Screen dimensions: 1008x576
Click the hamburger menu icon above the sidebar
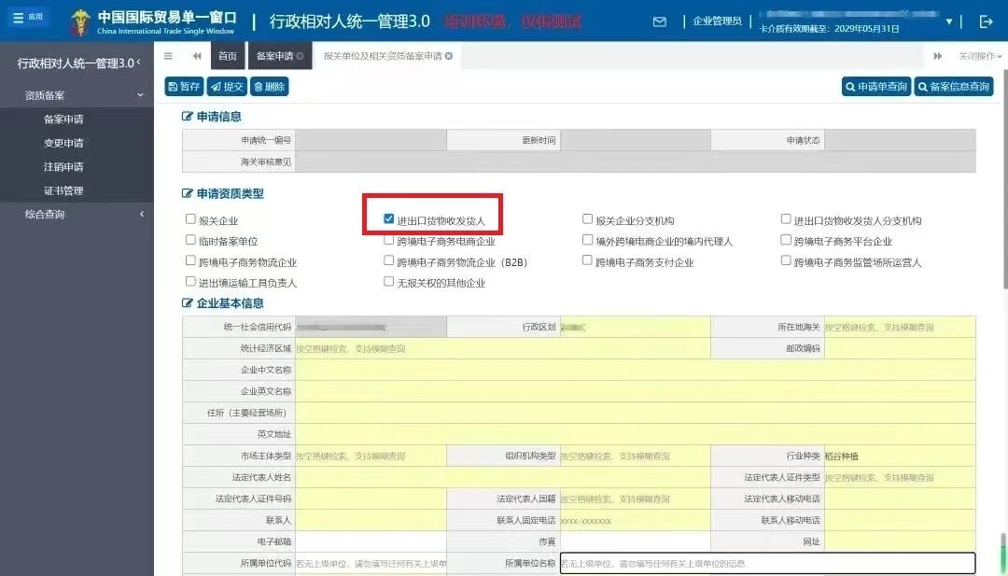168,55
